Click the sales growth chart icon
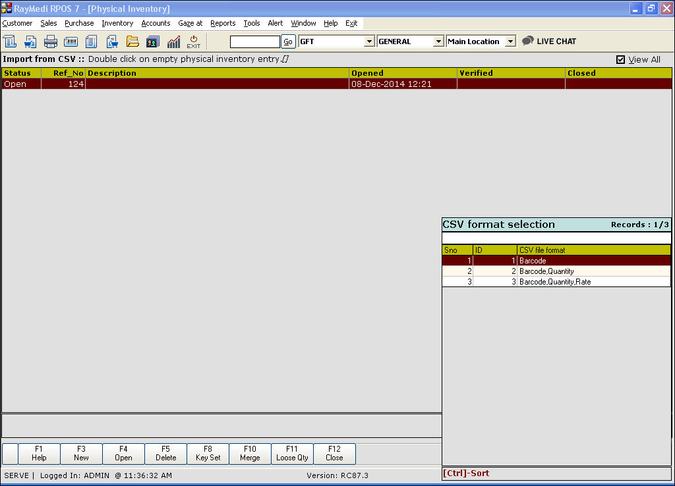675x486 pixels. [x=173, y=41]
